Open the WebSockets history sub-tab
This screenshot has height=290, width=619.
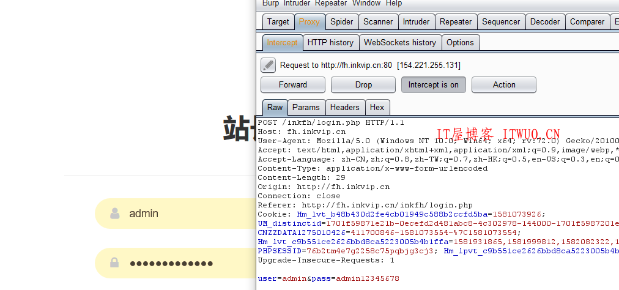(x=400, y=43)
